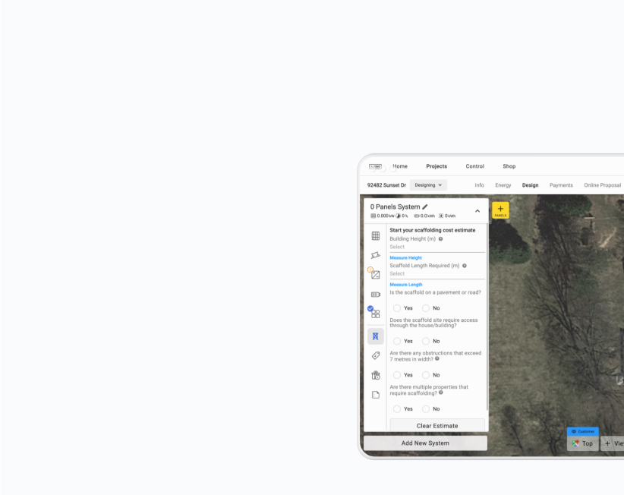Open the Incentives gift icon
The image size is (624, 495).
[375, 375]
